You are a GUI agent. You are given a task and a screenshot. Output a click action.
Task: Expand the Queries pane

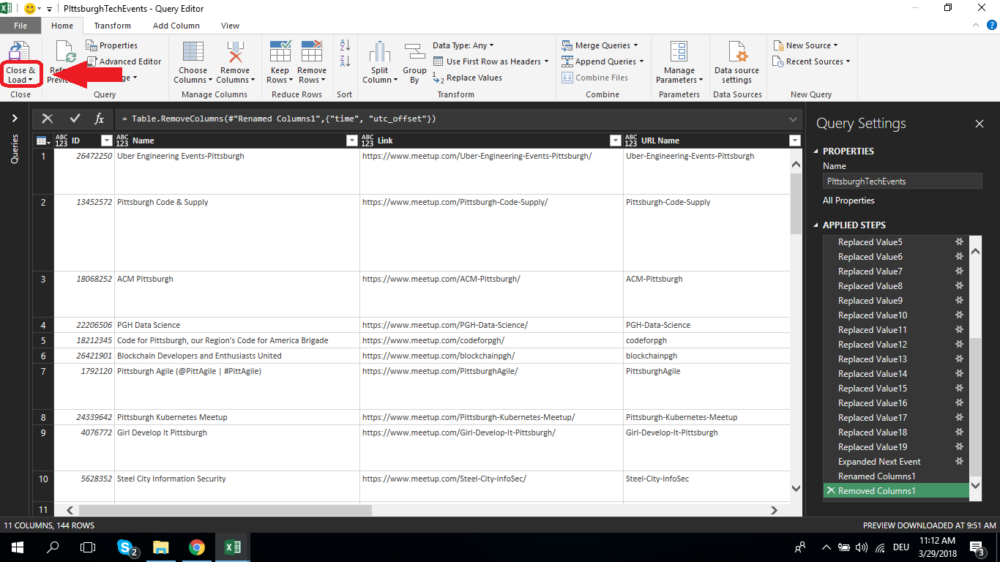tap(14, 118)
